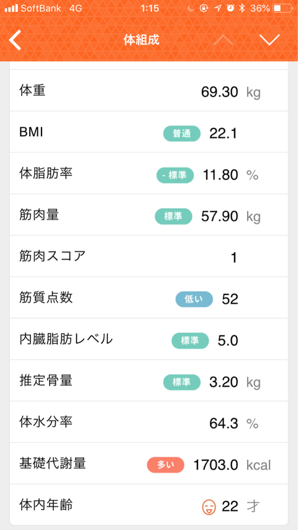Tap the alarm clock status icon
The height and width of the screenshot is (530, 298).
coord(230,9)
